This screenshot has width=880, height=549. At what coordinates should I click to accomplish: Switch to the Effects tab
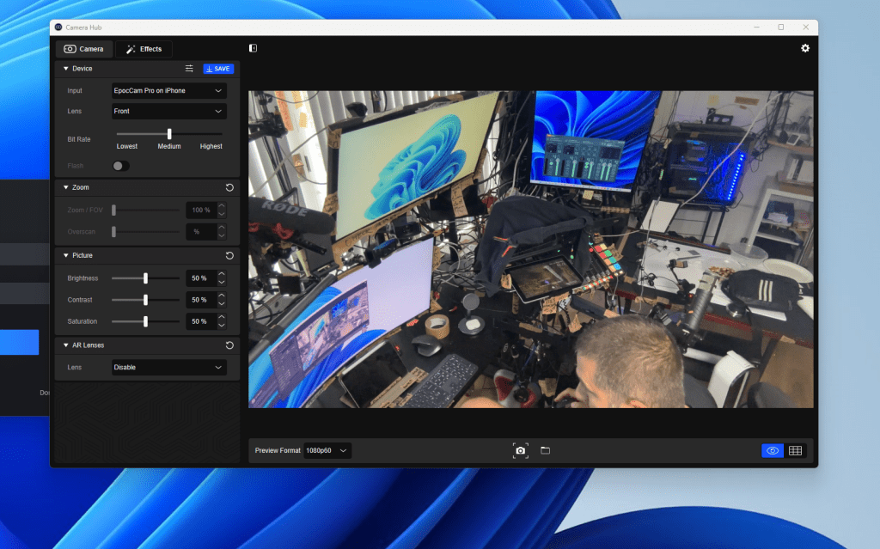click(x=144, y=49)
